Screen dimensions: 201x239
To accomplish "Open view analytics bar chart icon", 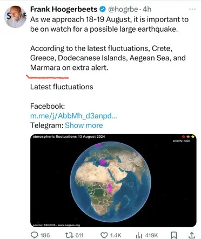I will 139,235.
